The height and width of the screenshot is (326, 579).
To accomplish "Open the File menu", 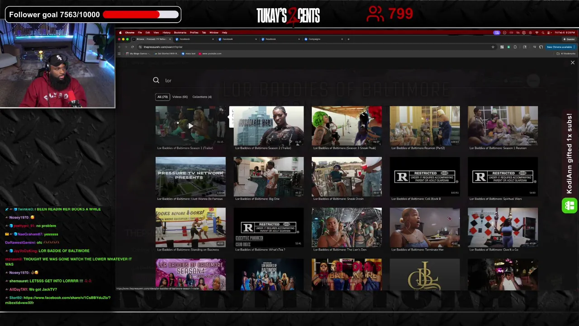I will coord(140,33).
